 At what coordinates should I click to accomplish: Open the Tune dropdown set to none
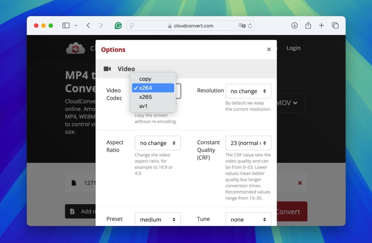(248, 219)
